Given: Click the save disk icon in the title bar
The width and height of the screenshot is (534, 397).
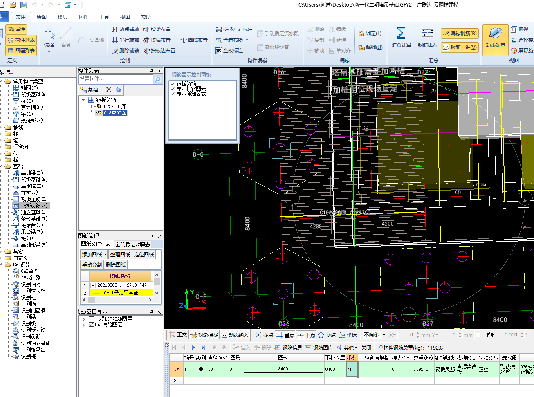Looking at the screenshot, I should (23, 5).
